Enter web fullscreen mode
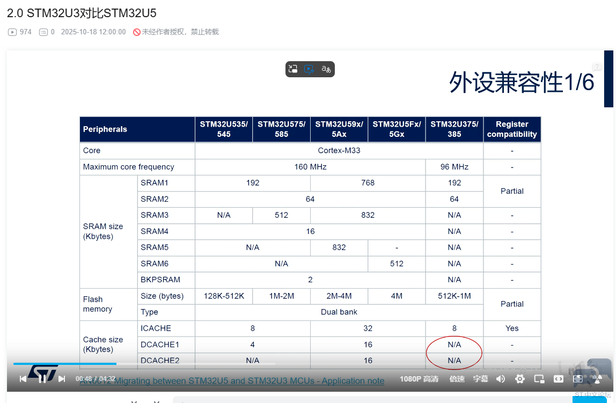This screenshot has width=616, height=403. [578, 379]
